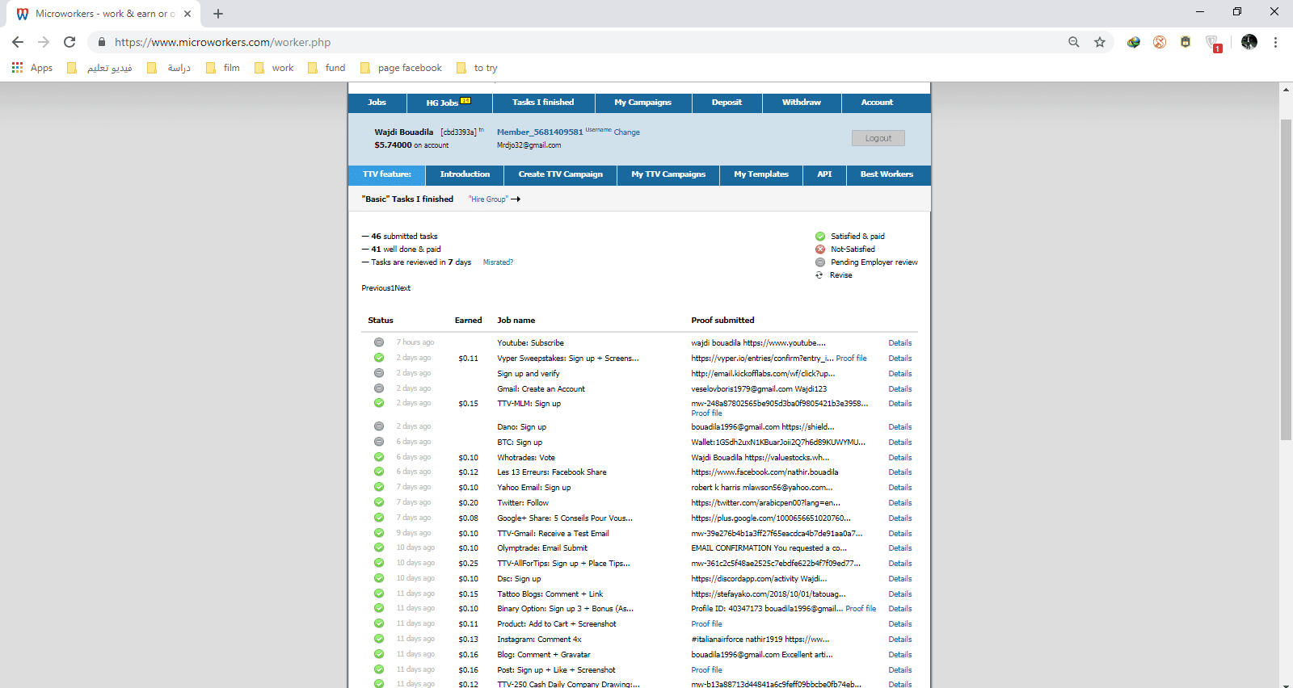Go back to the previous page

[18, 42]
